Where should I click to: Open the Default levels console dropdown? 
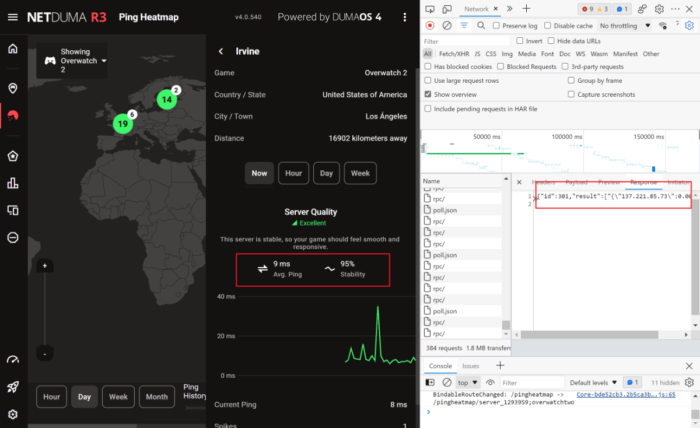[x=592, y=383]
